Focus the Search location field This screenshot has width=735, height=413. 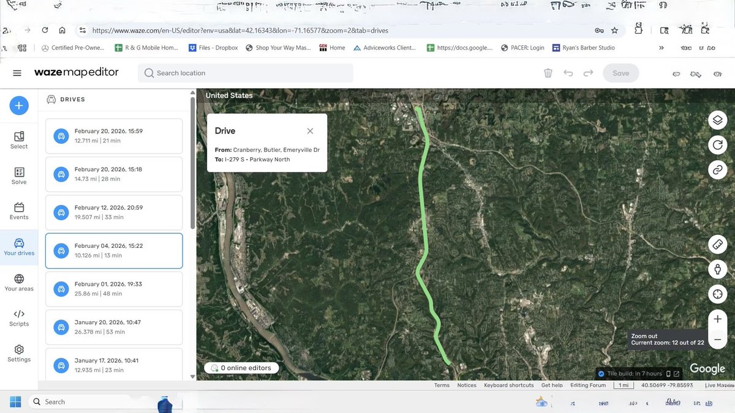click(x=246, y=73)
